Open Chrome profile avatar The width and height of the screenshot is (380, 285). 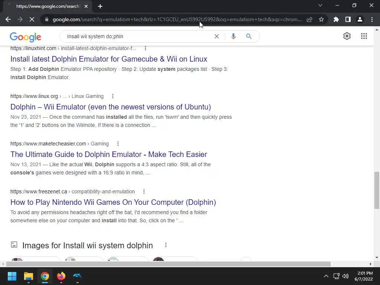coord(360,19)
